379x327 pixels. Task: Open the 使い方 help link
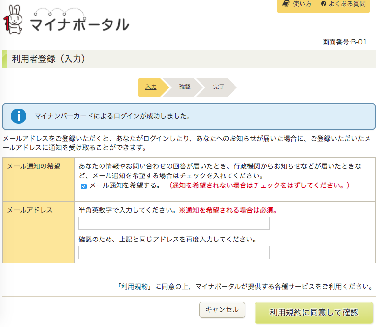[x=302, y=4]
